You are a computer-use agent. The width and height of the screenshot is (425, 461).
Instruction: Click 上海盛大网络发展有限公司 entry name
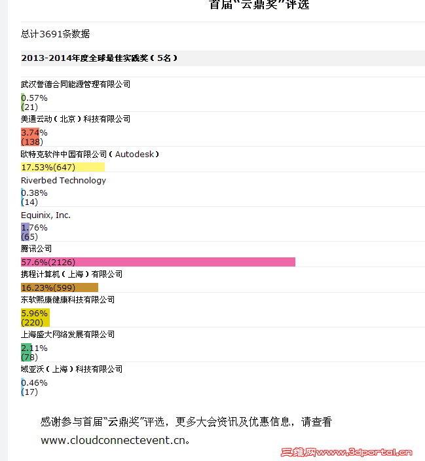click(67, 335)
